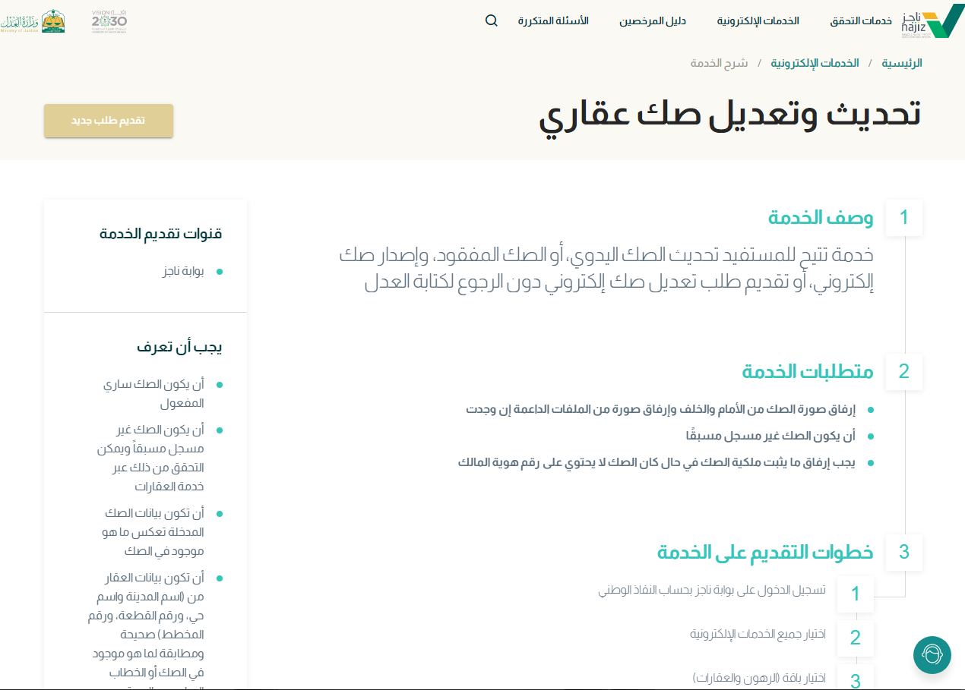
Task: Click step اختيار جميع الخدمات الإلكترونية
Action: point(758,634)
